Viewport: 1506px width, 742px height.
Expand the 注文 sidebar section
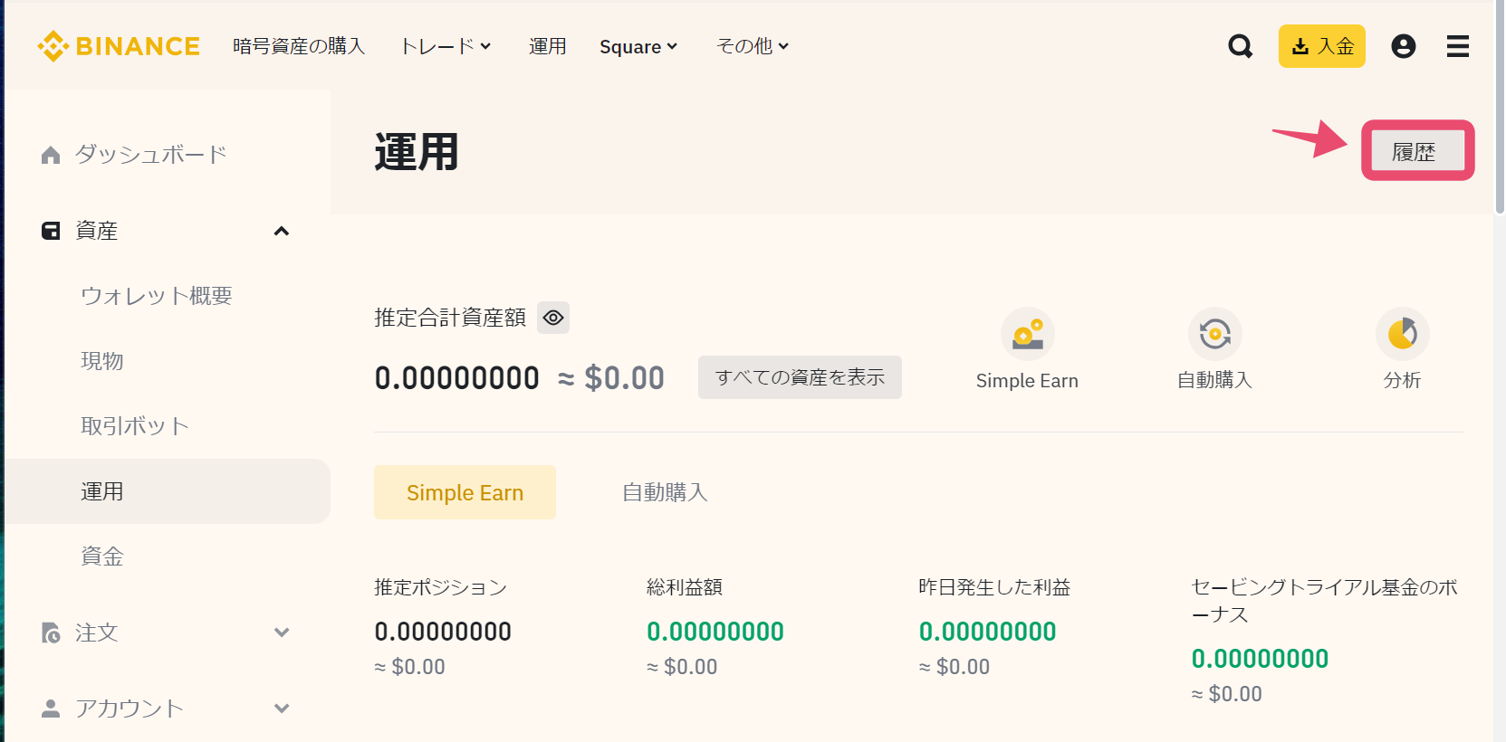pyautogui.click(x=282, y=633)
